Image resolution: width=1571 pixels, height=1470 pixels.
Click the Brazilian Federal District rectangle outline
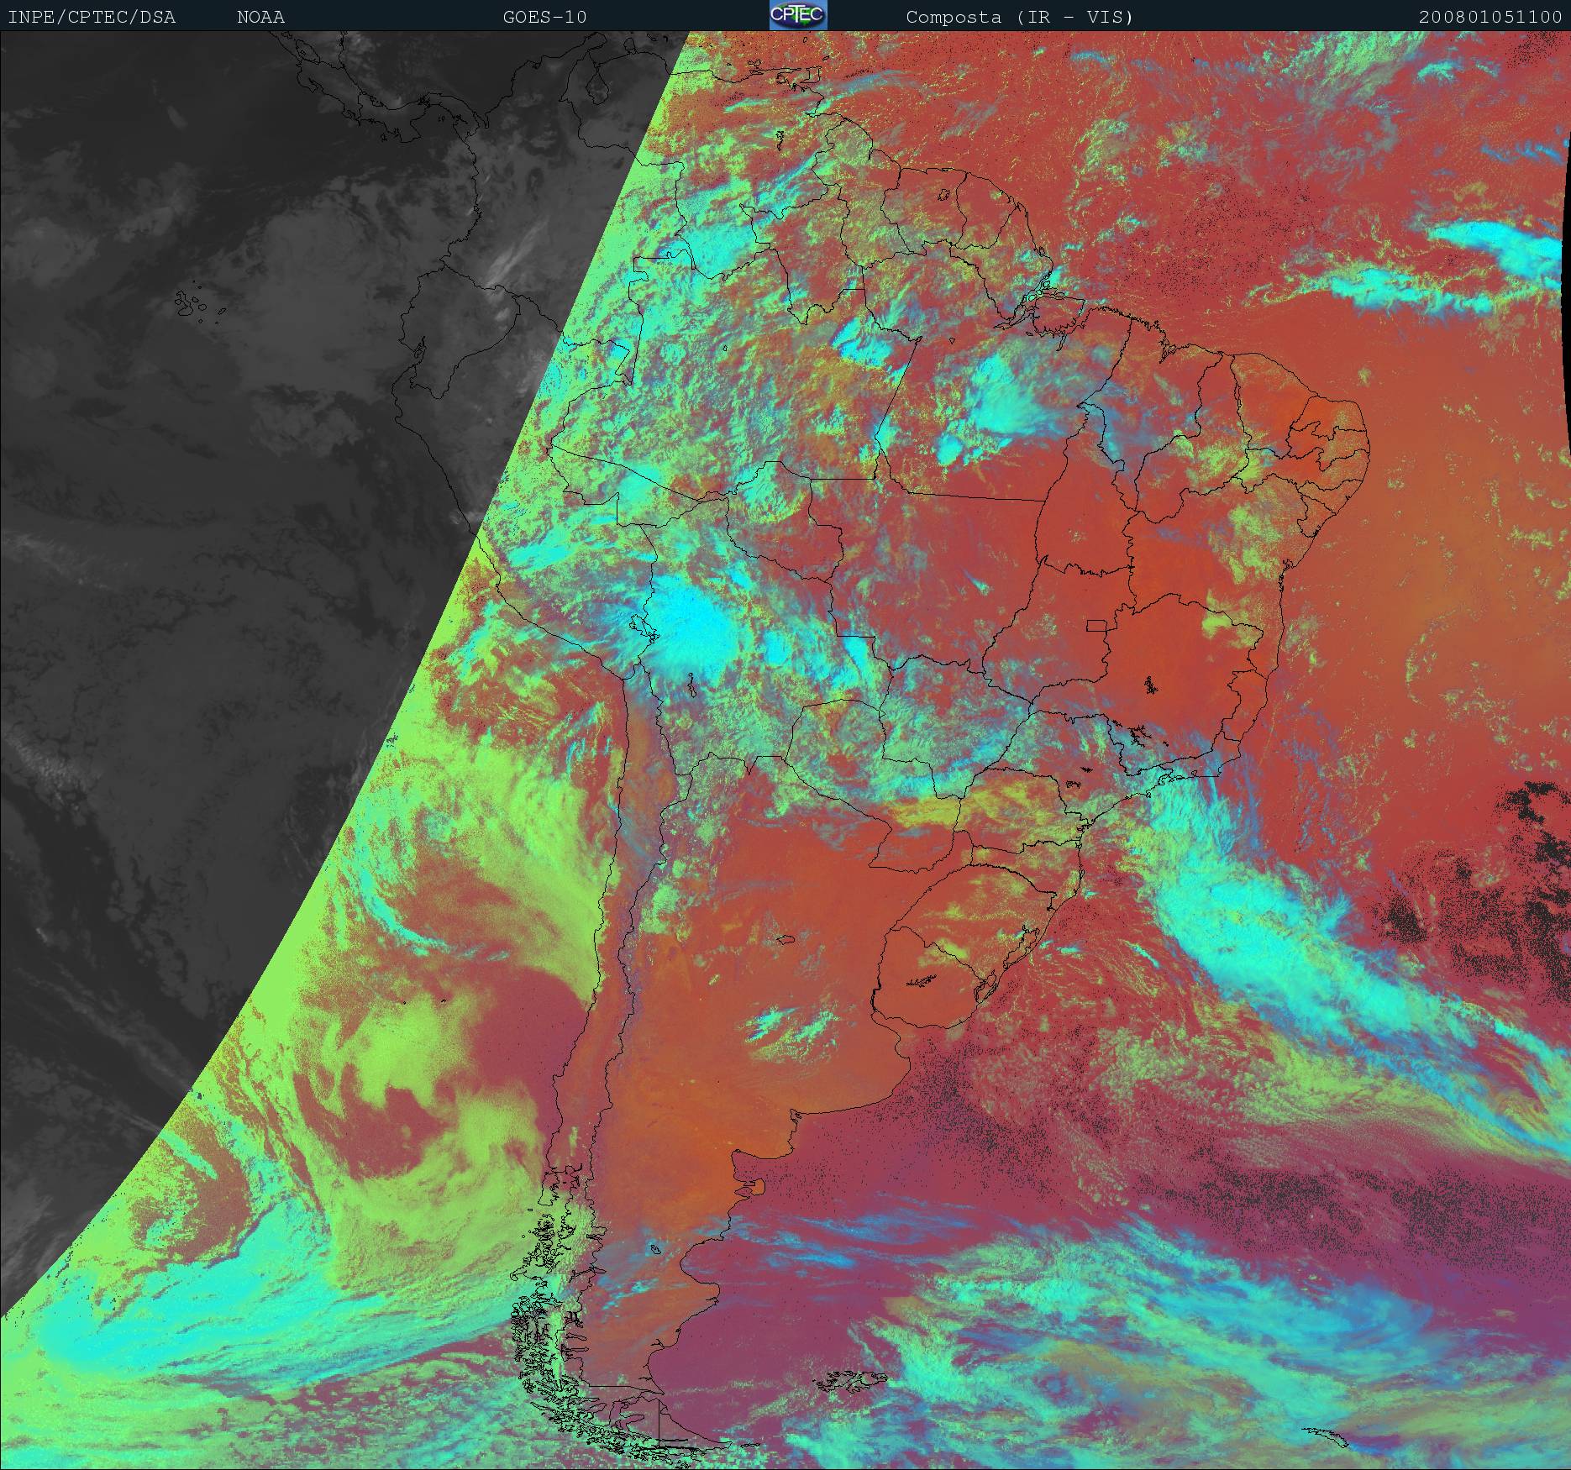coord(1097,625)
